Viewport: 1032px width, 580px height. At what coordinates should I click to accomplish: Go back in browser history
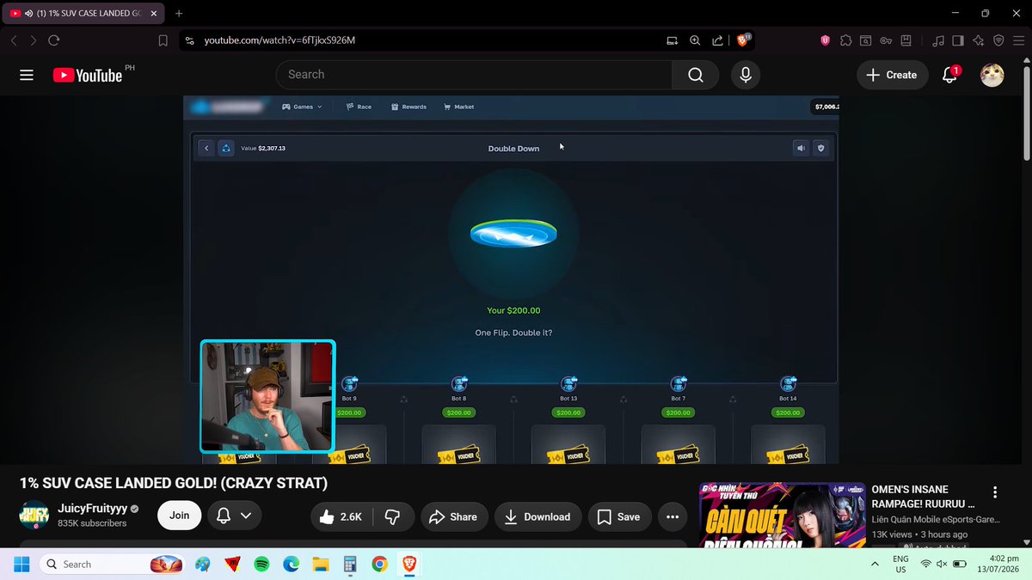click(13, 40)
